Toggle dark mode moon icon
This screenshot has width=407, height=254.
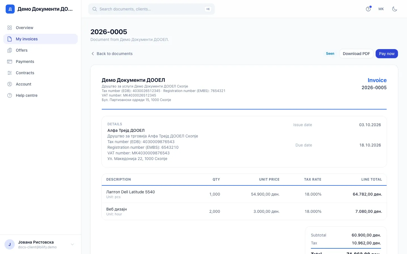(x=395, y=9)
